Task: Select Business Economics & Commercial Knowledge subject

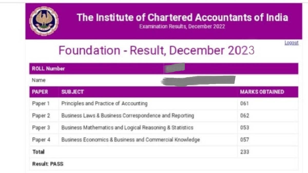Action: [x=130, y=140]
